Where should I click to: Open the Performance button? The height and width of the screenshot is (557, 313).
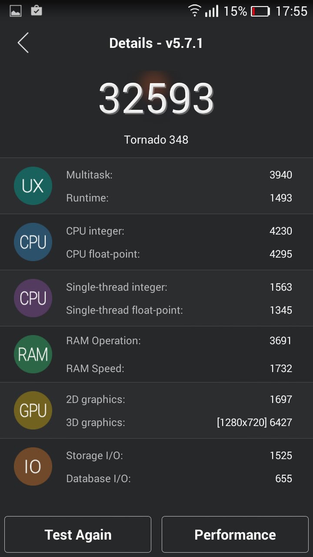235,534
